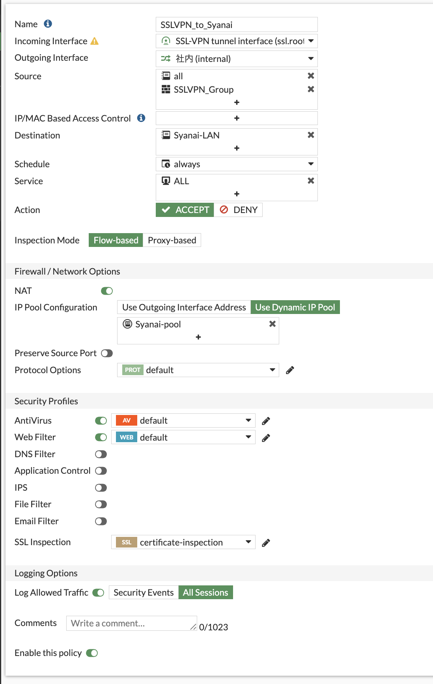This screenshot has width=433, height=684.
Task: Choose Use Outgoing Interface Address
Action: [x=184, y=307]
